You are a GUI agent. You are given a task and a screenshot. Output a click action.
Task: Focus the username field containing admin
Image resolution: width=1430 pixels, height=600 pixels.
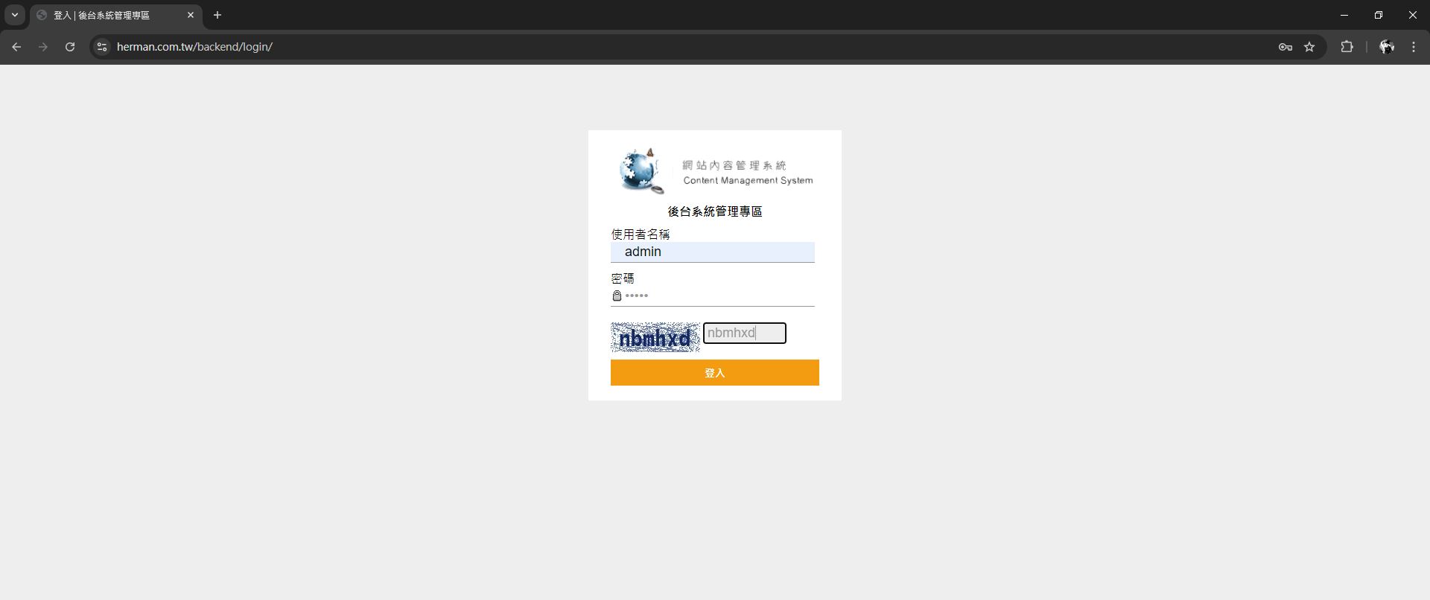pyautogui.click(x=713, y=252)
